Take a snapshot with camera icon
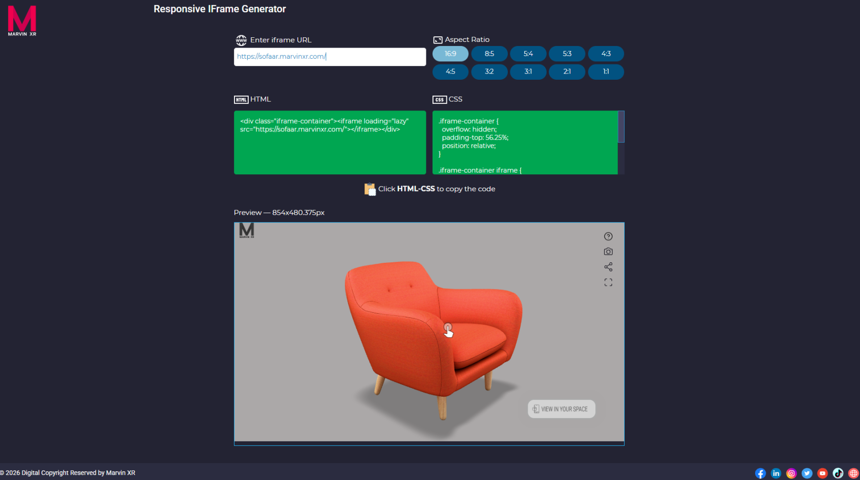Screen dimensions: 860x480 [608, 252]
